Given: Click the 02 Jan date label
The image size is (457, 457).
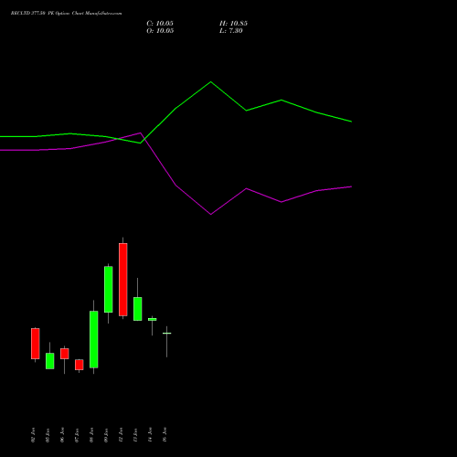Looking at the screenshot, I should coord(33,435).
